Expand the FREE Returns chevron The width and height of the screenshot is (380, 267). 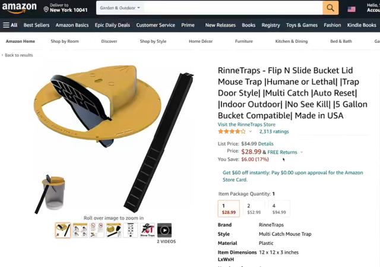point(302,152)
